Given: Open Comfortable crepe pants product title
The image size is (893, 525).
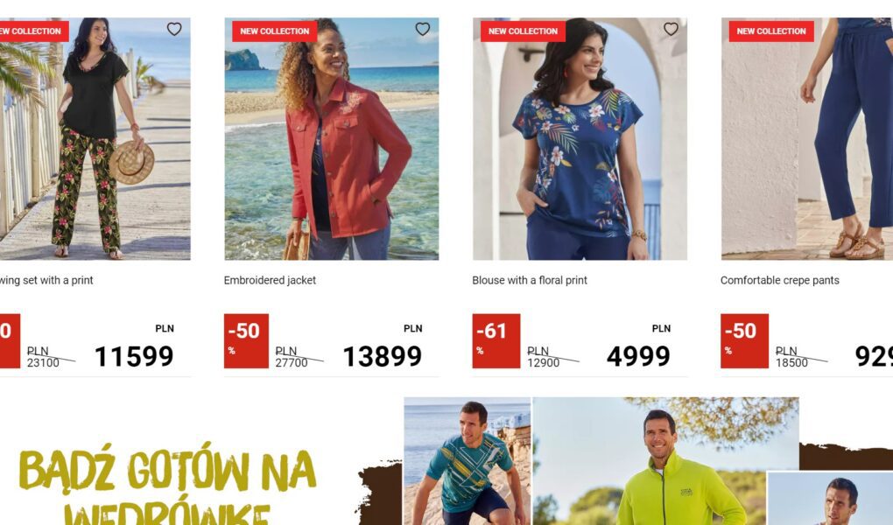Looking at the screenshot, I should [x=780, y=280].
